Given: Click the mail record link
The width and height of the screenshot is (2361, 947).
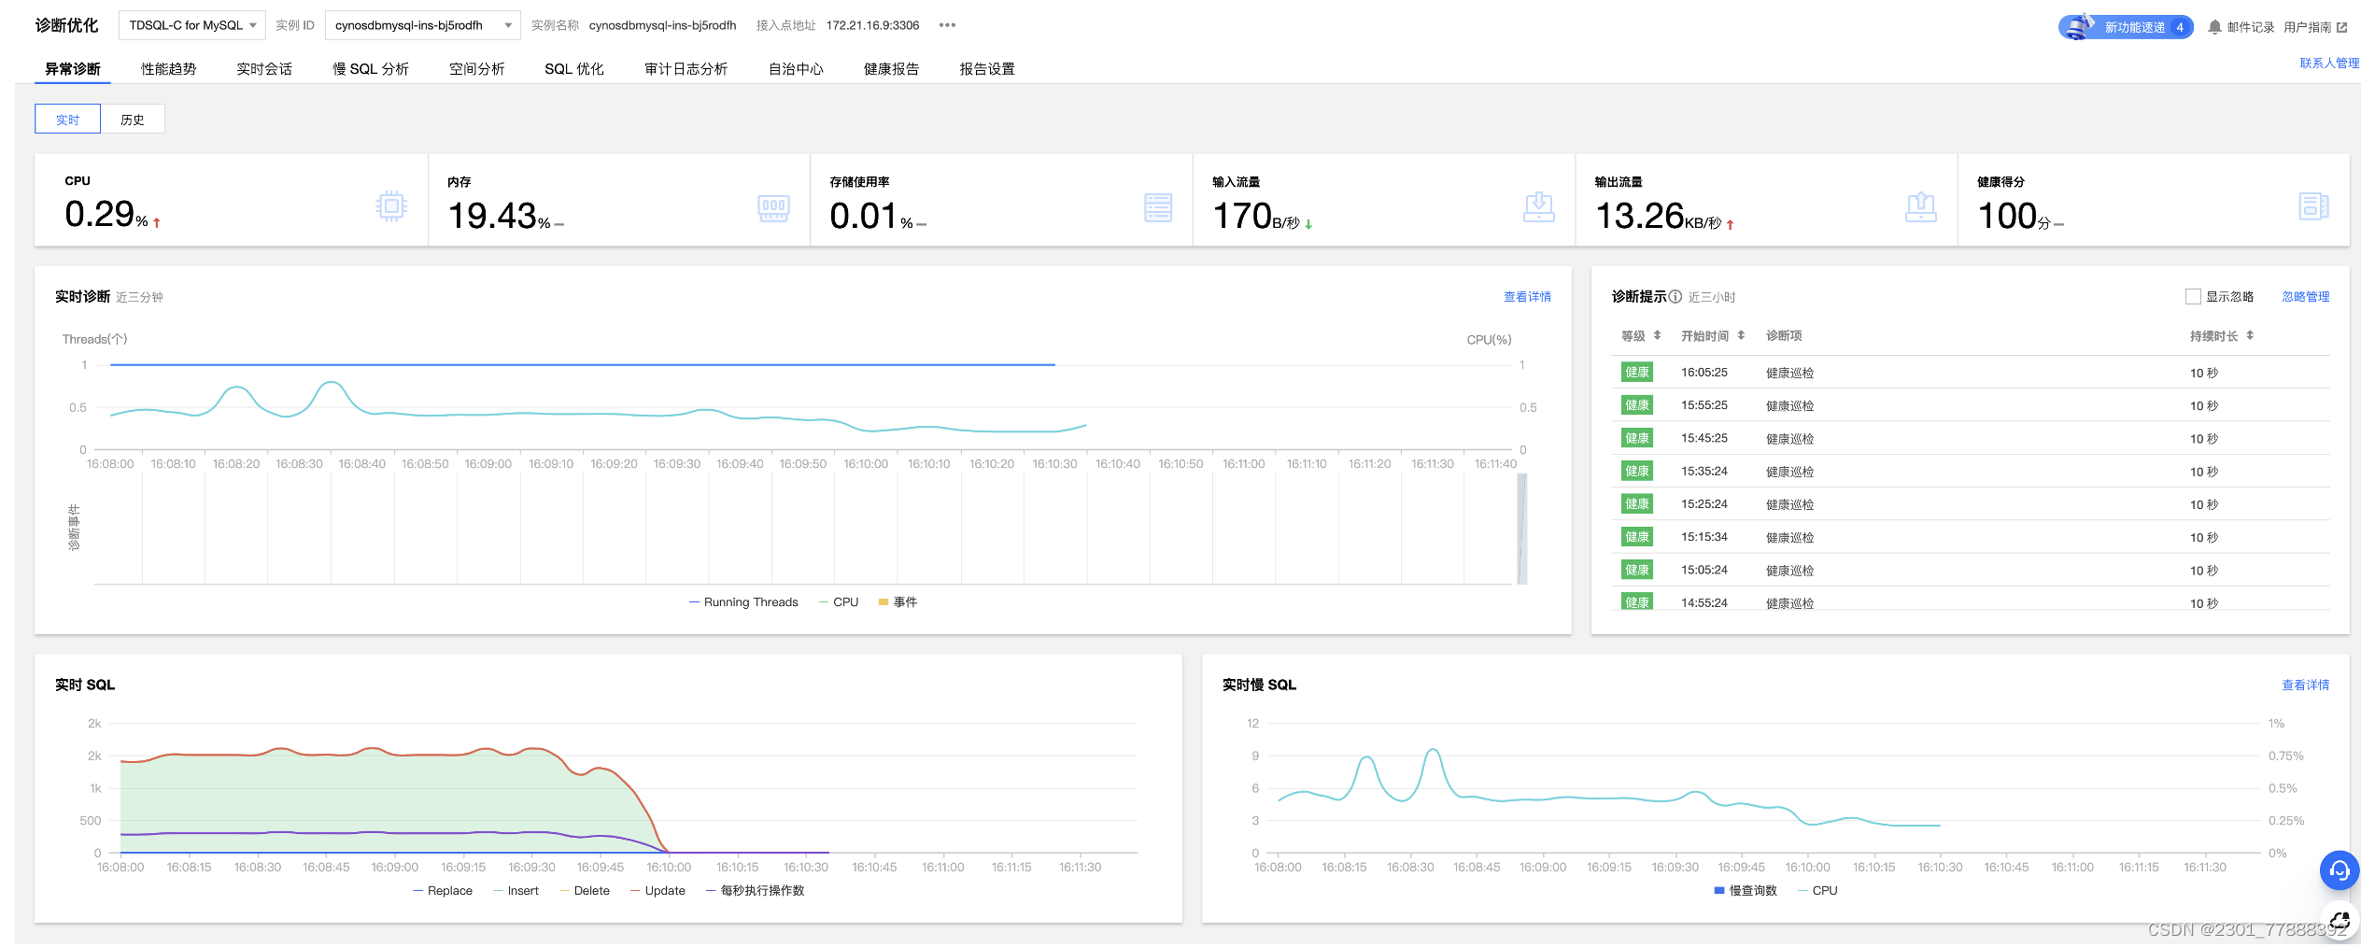Looking at the screenshot, I should point(2250,27).
